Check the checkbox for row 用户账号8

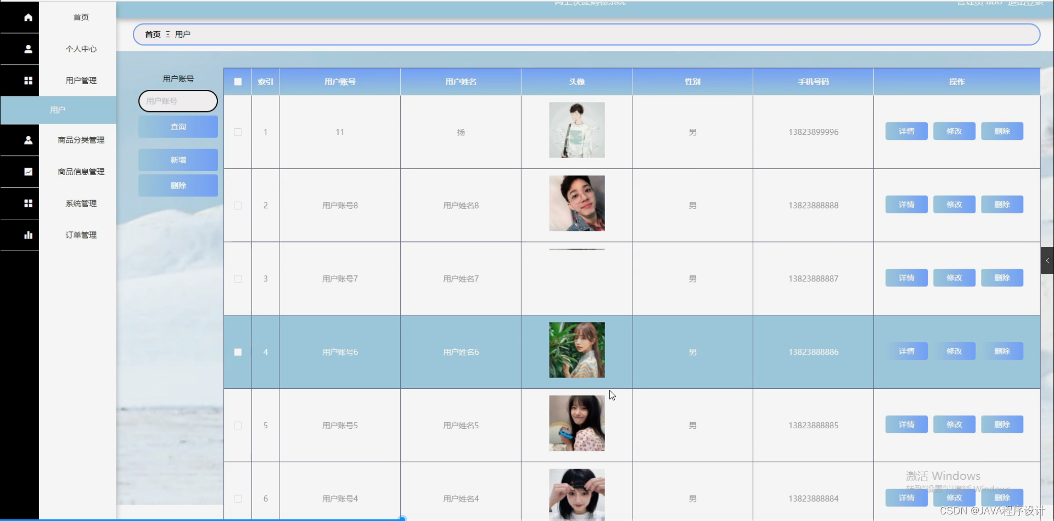pos(238,206)
